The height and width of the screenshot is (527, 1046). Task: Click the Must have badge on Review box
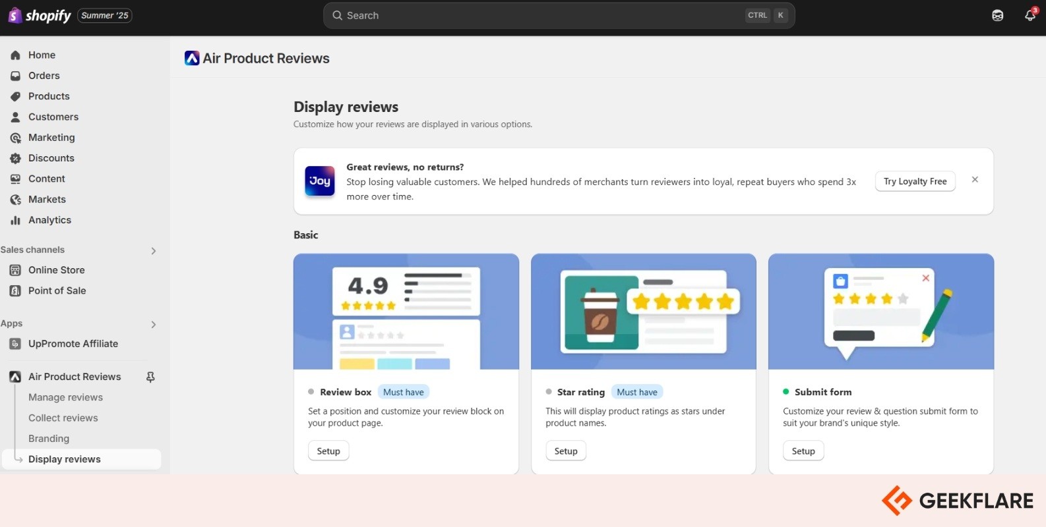point(404,392)
